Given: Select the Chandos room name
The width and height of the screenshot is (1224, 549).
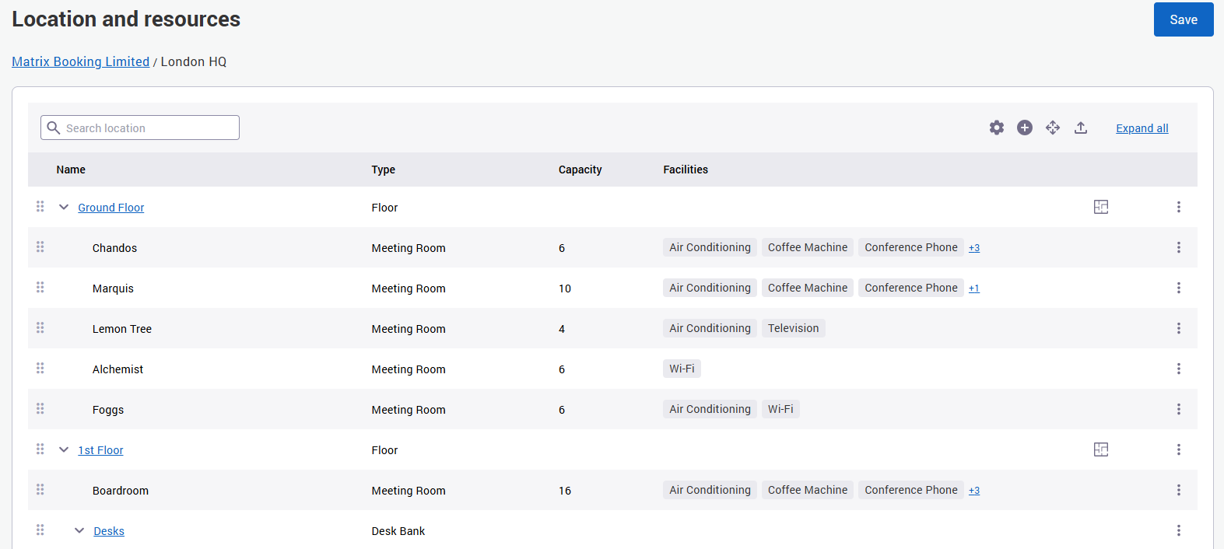Looking at the screenshot, I should [114, 248].
